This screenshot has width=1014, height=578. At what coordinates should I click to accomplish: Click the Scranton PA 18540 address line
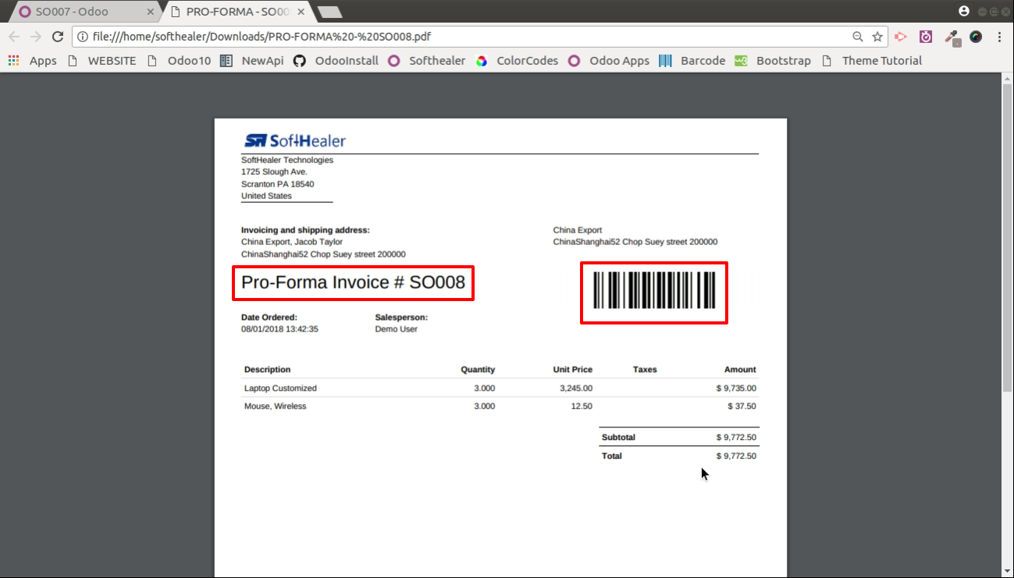pyautogui.click(x=278, y=184)
